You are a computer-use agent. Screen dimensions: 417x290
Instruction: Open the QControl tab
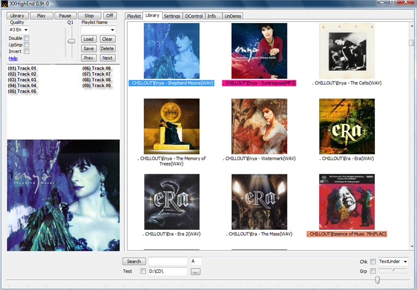click(x=194, y=16)
